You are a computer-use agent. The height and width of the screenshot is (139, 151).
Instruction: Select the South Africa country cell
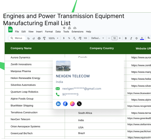85,113
